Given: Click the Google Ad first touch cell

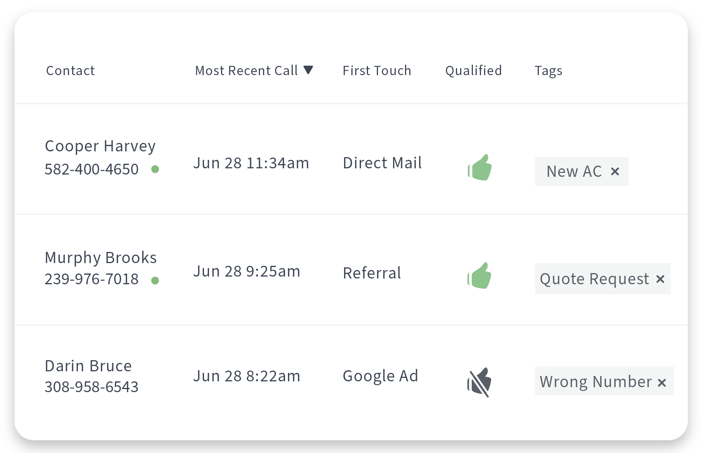Looking at the screenshot, I should 380,376.
